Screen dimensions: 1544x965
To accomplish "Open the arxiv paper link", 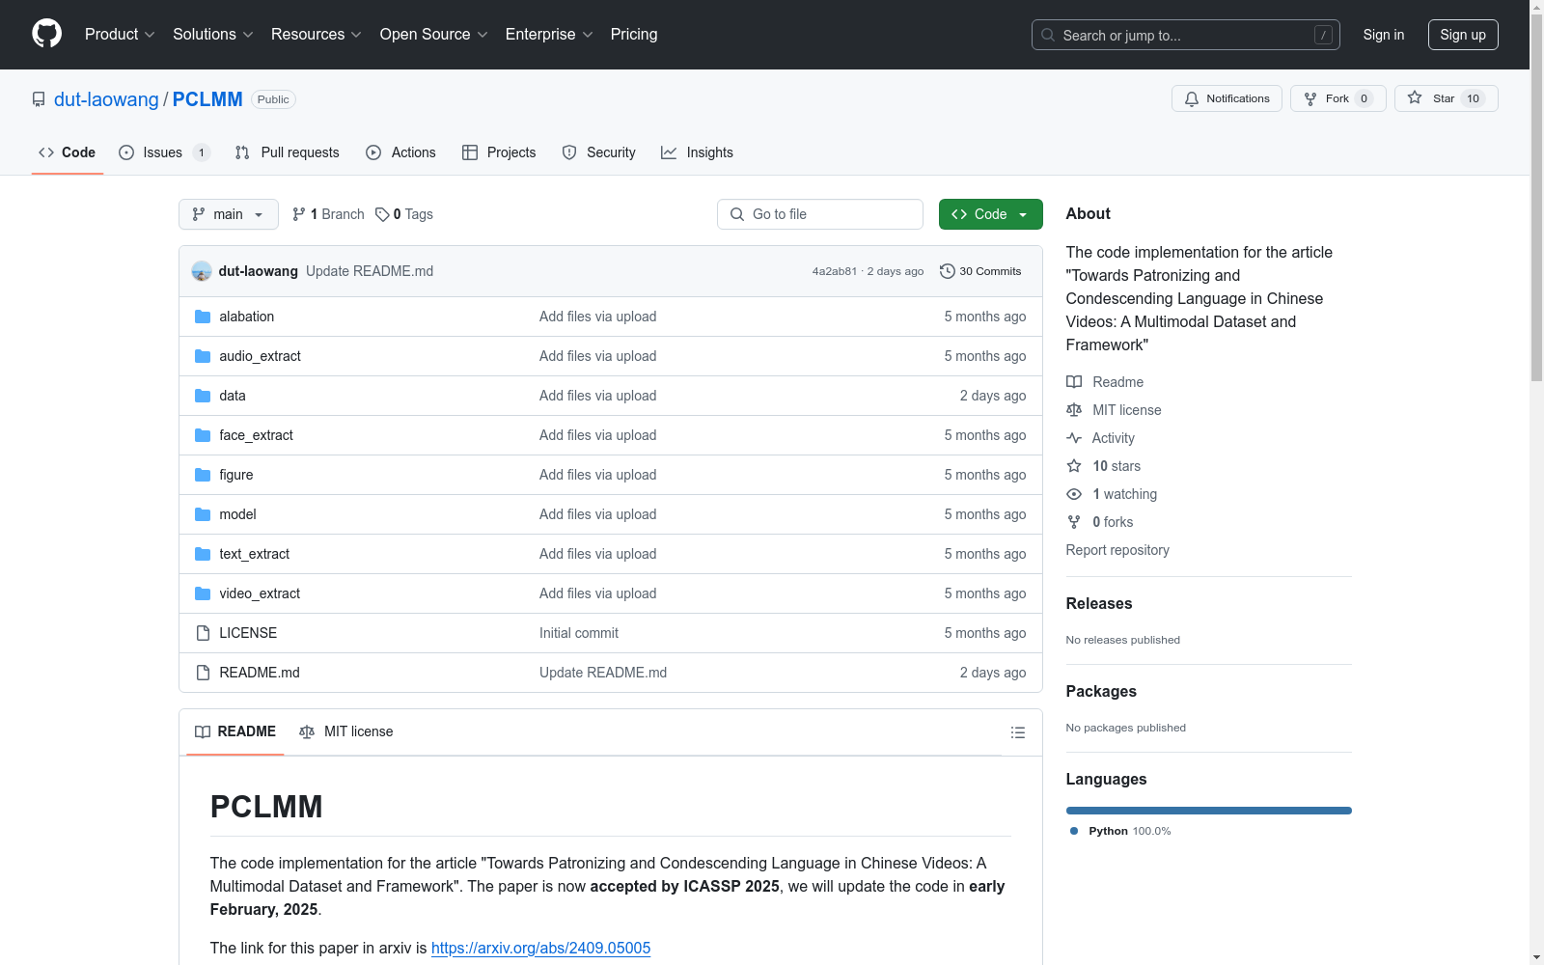I will [x=540, y=948].
